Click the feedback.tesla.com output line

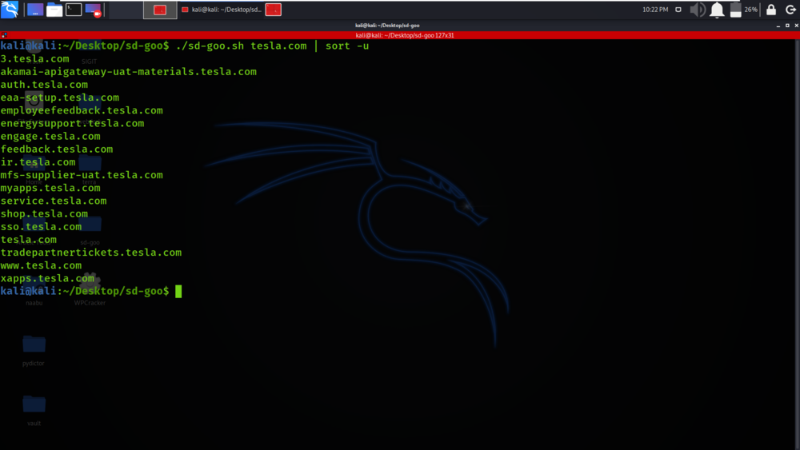[x=57, y=149]
